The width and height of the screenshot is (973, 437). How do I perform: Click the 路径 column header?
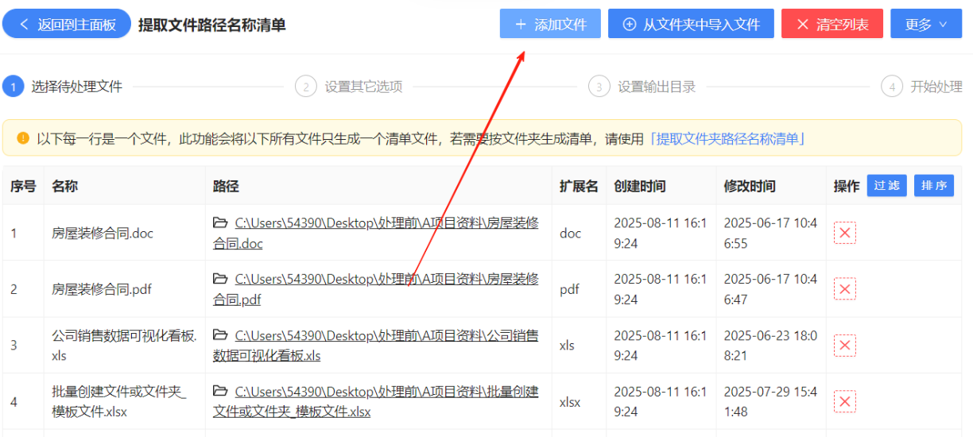[x=226, y=186]
